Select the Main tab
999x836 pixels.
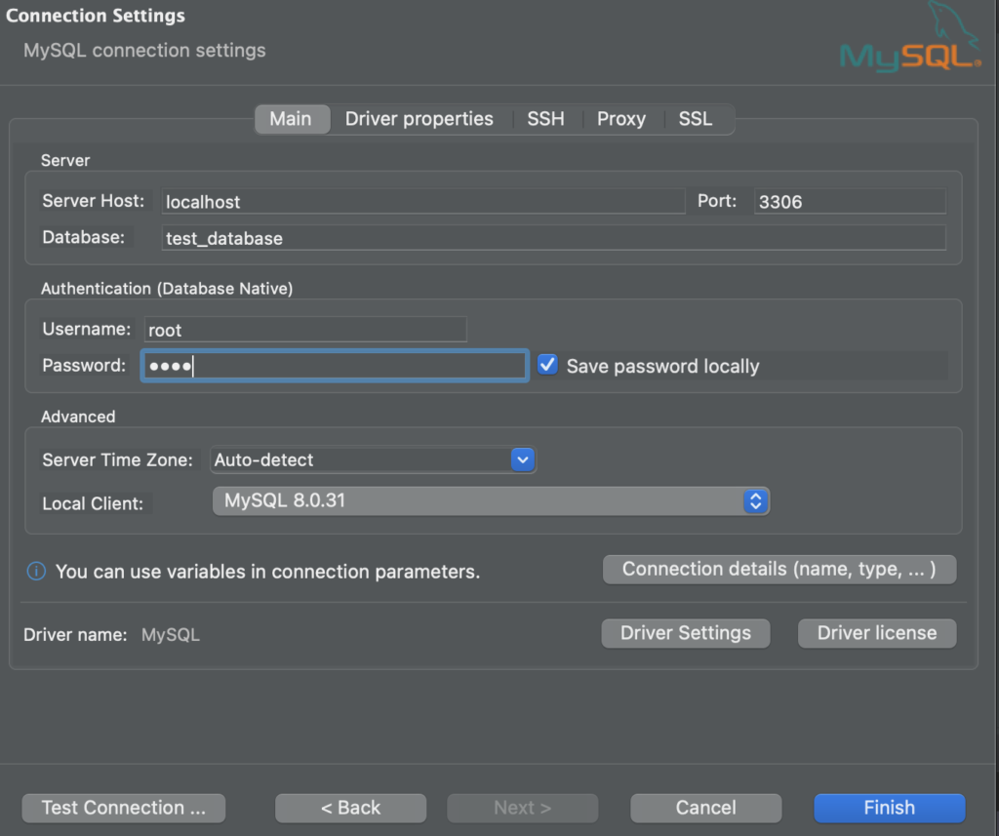point(290,119)
